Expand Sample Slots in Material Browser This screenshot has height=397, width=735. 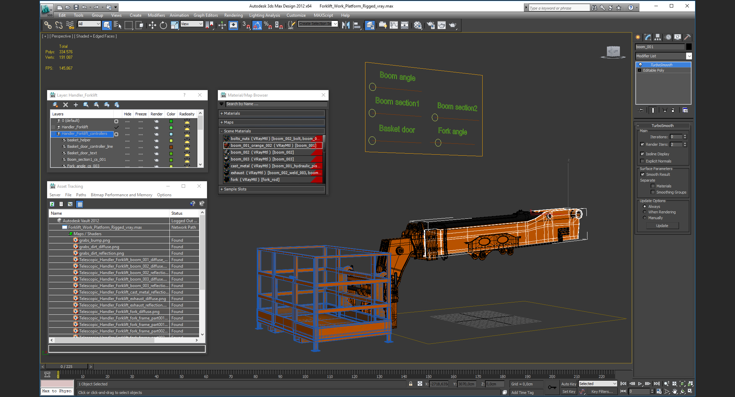(272, 189)
